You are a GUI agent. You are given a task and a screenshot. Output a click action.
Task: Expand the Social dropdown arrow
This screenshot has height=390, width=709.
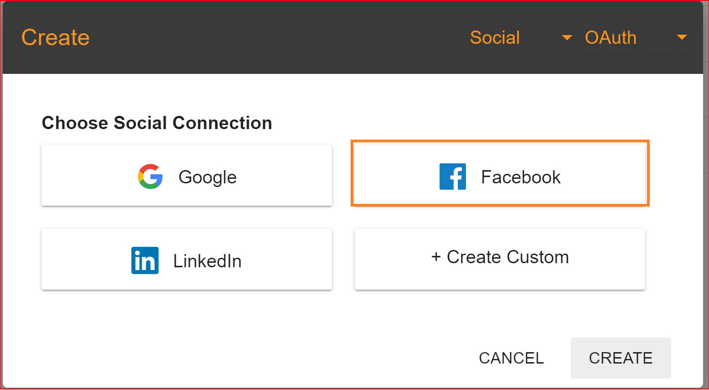567,37
